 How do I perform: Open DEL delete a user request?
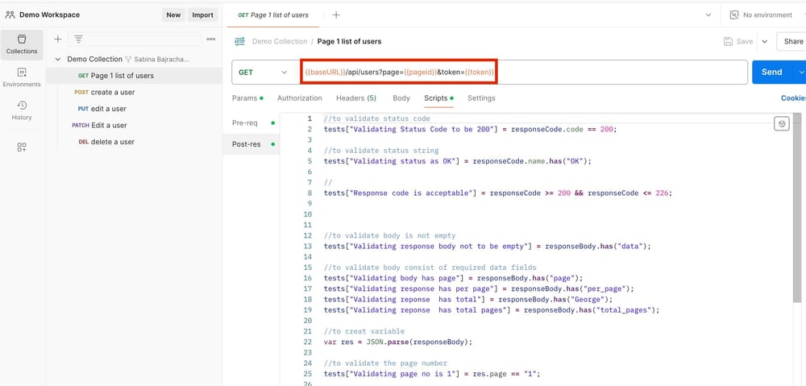click(134, 141)
